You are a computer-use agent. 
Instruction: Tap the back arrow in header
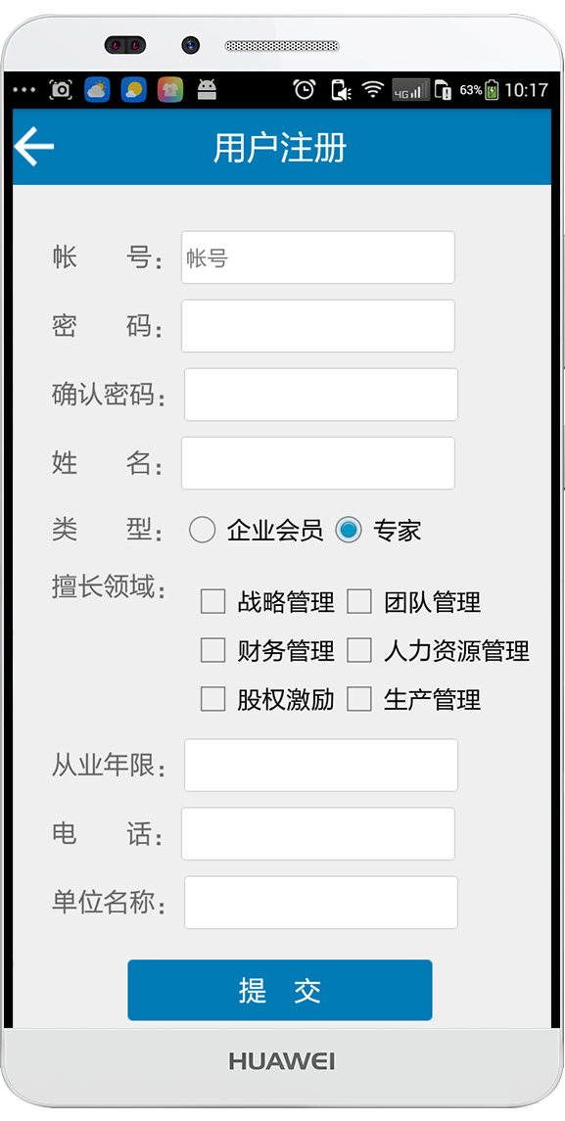point(33,147)
